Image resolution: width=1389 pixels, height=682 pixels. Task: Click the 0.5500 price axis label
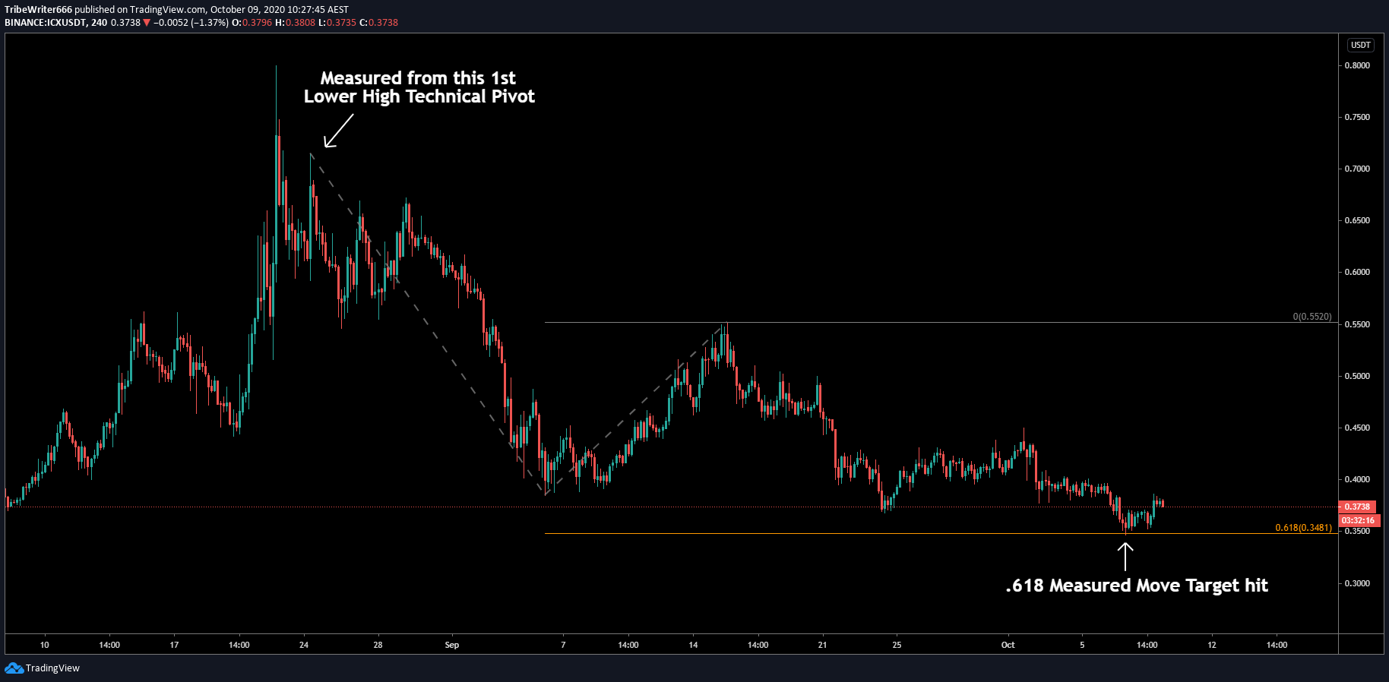tap(1357, 324)
